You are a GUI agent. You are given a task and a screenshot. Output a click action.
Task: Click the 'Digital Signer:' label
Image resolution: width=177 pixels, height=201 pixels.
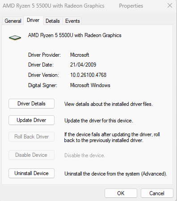tap(42, 85)
